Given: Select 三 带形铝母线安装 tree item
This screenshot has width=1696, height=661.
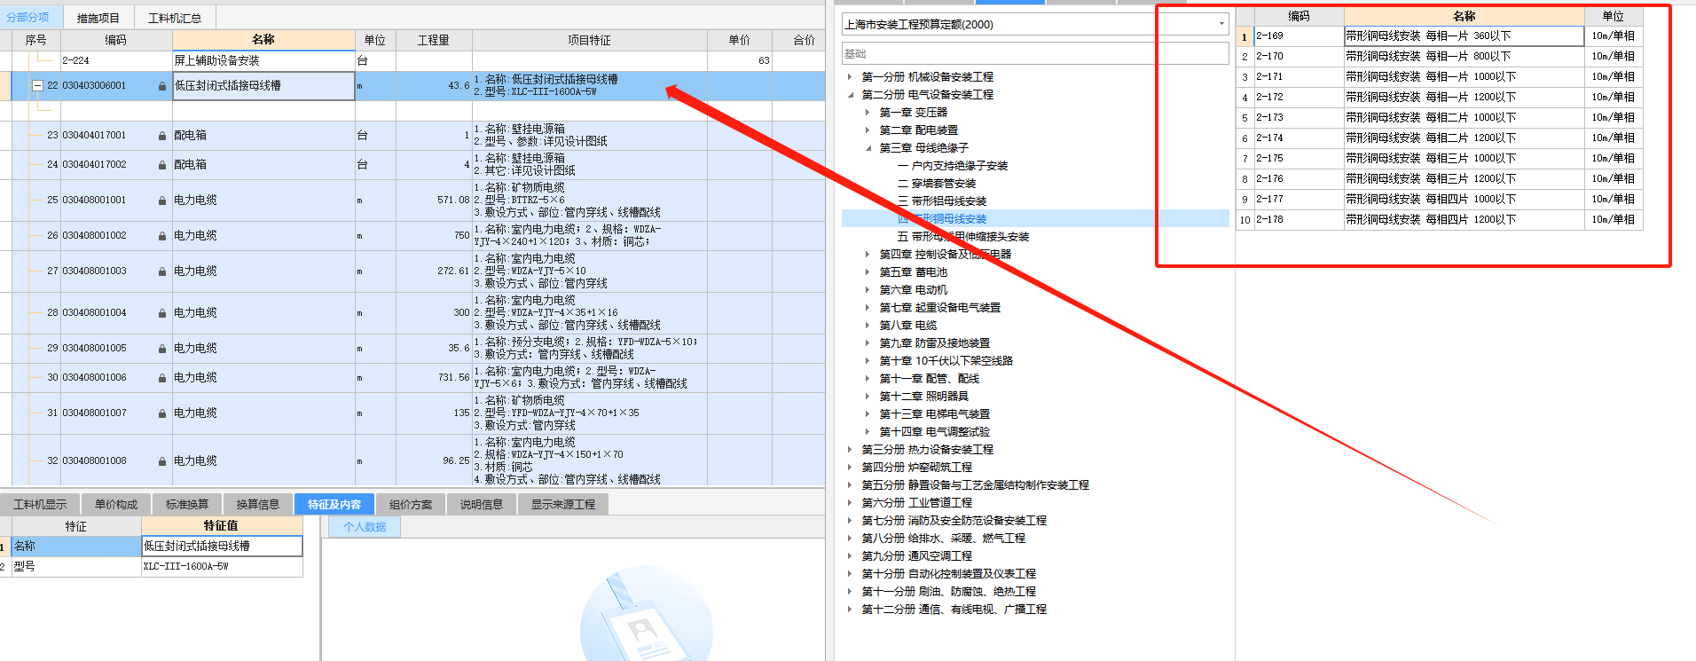Looking at the screenshot, I should (942, 201).
